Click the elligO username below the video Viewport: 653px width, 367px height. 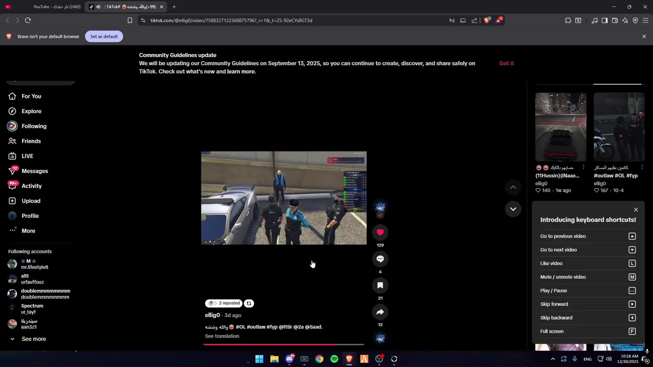pos(212,315)
